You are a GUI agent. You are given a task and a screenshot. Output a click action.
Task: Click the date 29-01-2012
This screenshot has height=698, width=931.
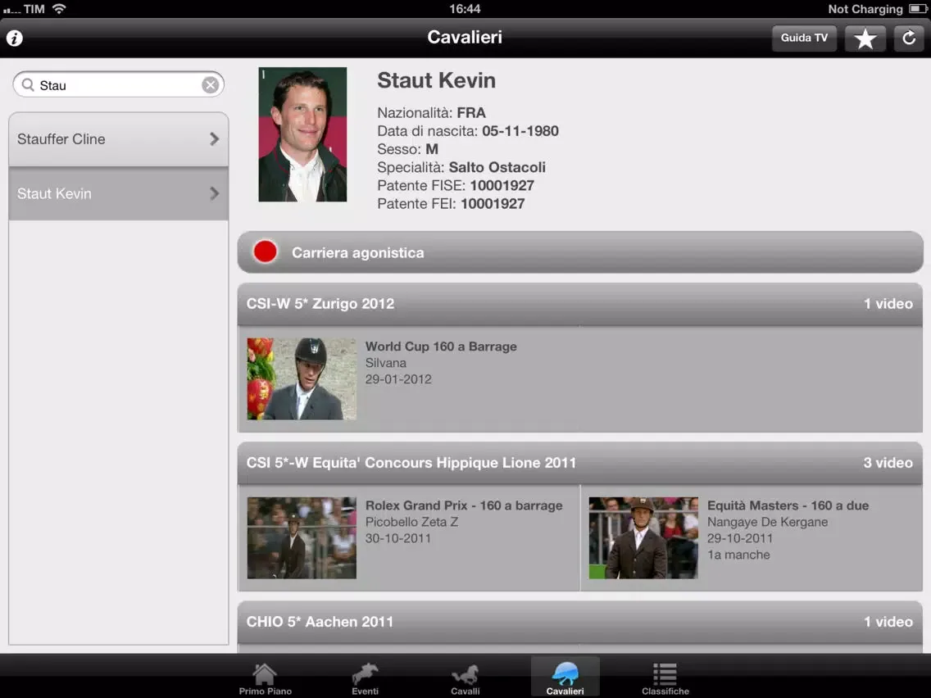click(x=398, y=379)
